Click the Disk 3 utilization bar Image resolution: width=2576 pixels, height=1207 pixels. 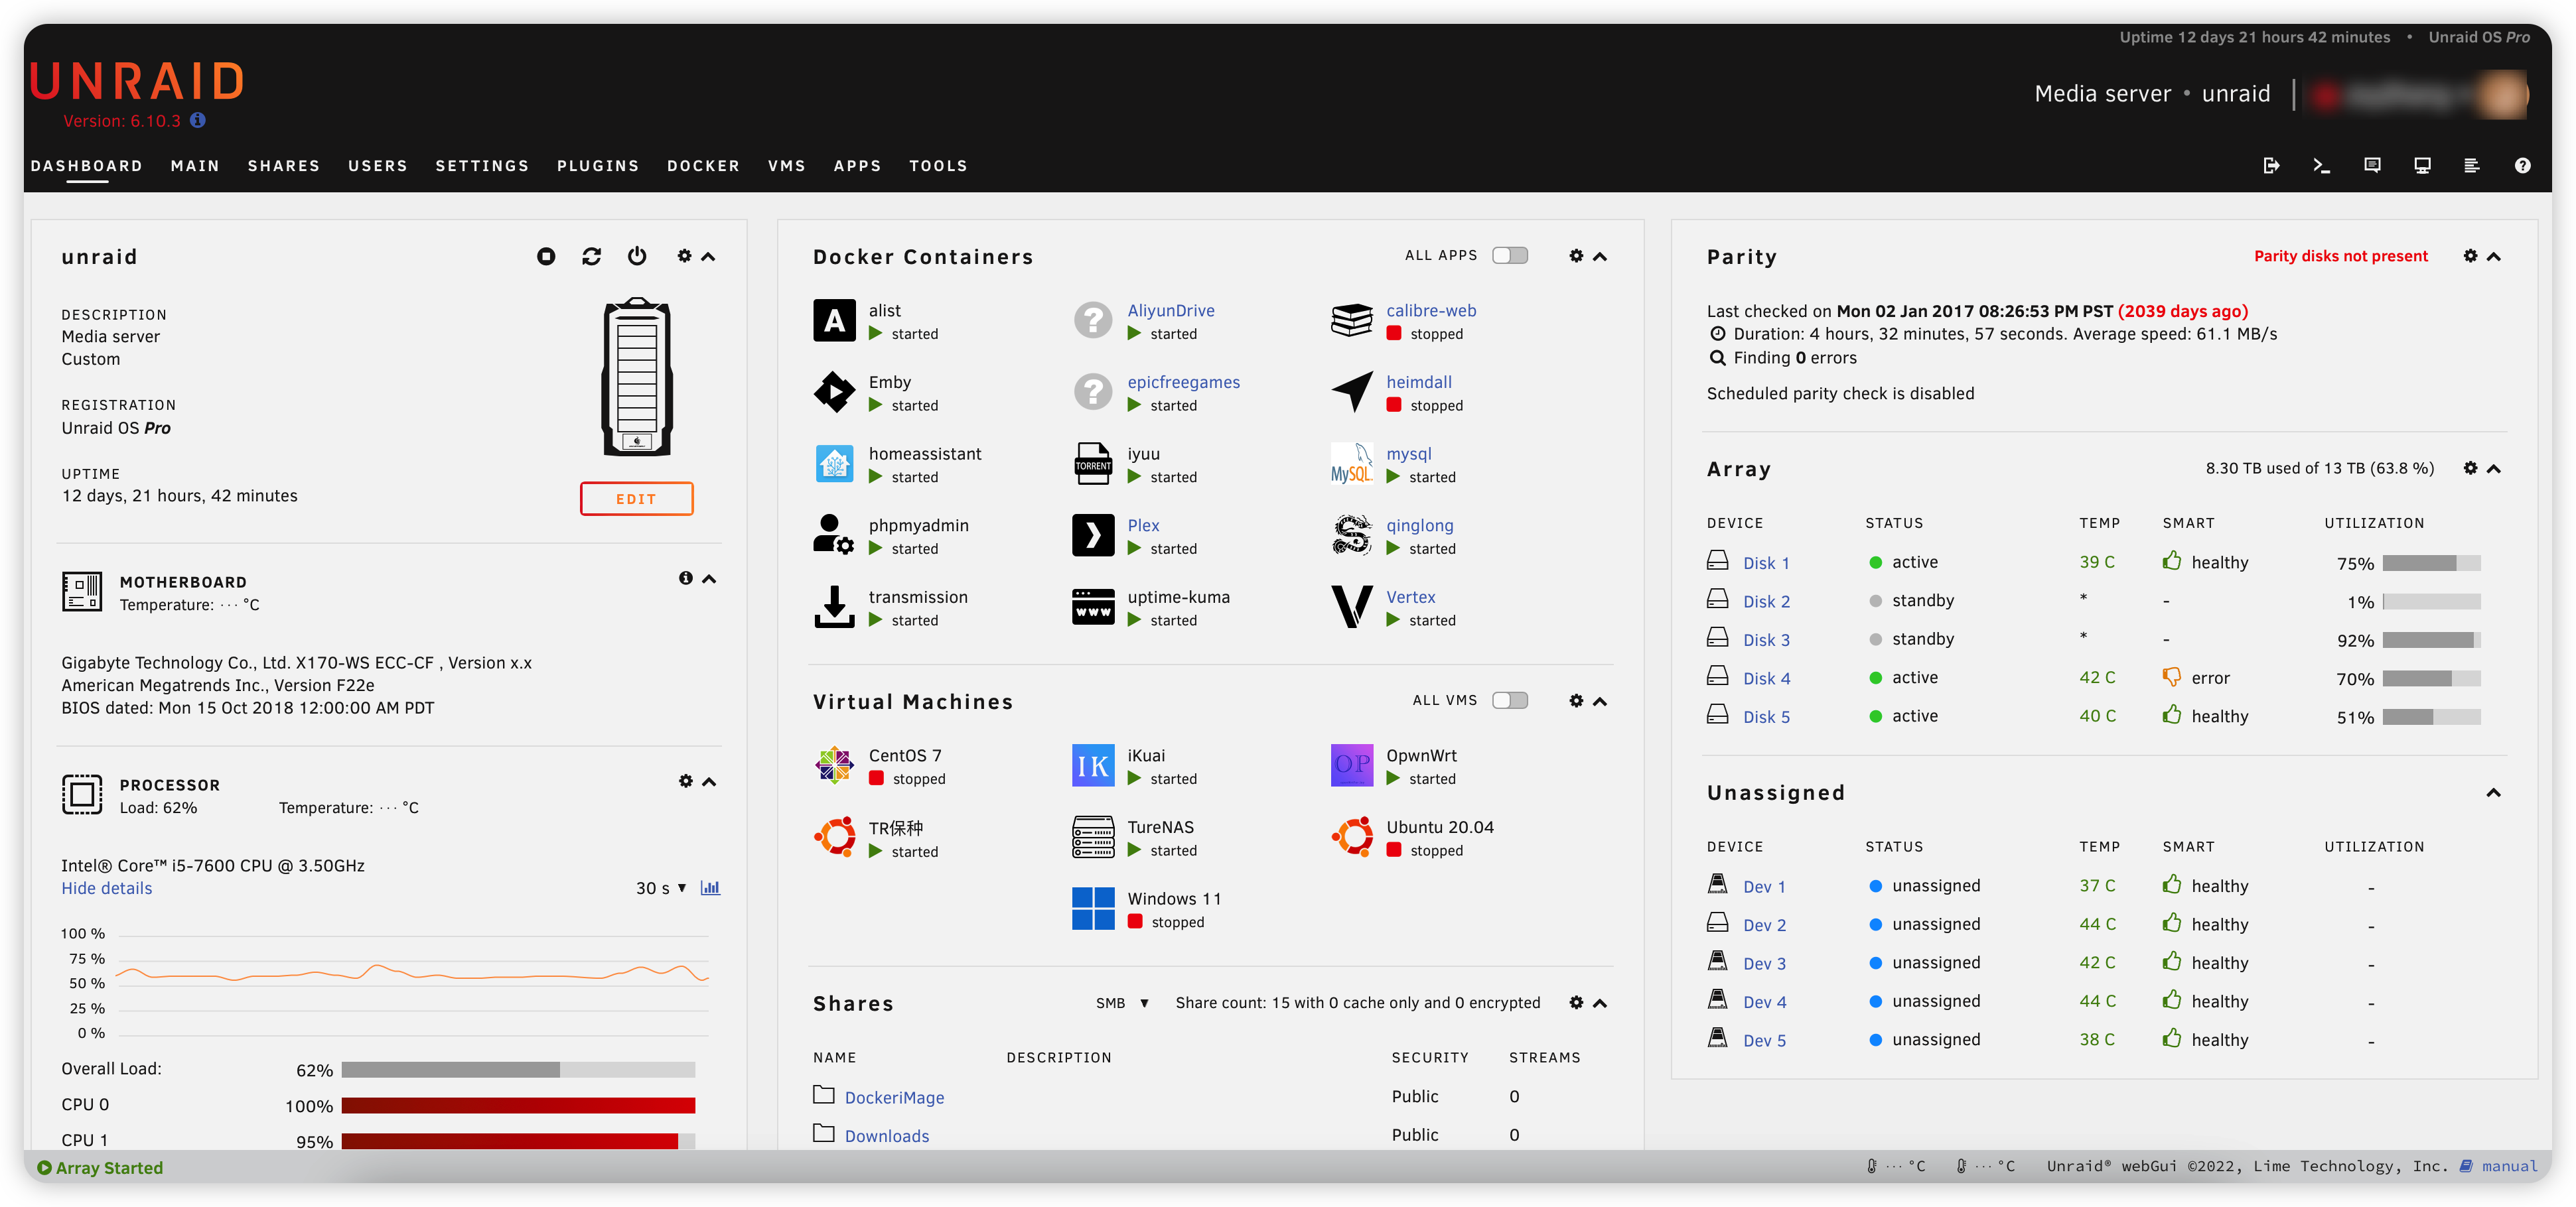point(2431,639)
